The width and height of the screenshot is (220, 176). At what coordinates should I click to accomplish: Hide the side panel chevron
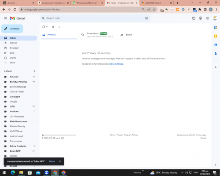click(x=216, y=165)
